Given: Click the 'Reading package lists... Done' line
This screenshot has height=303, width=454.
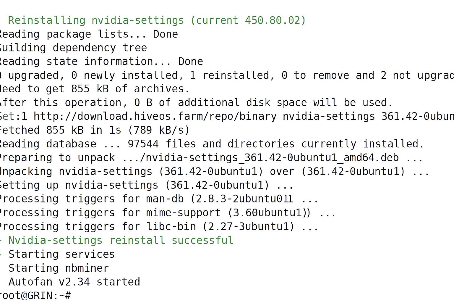Looking at the screenshot, I should pos(89,34).
